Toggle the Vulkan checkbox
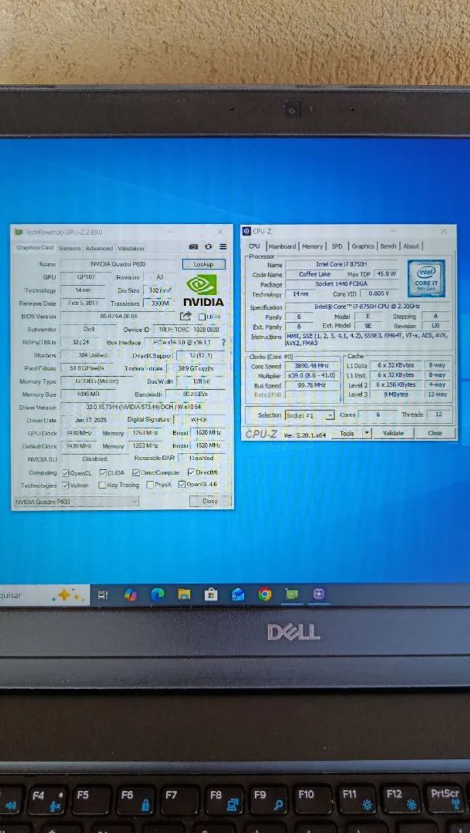The width and height of the screenshot is (470, 833). [66, 485]
